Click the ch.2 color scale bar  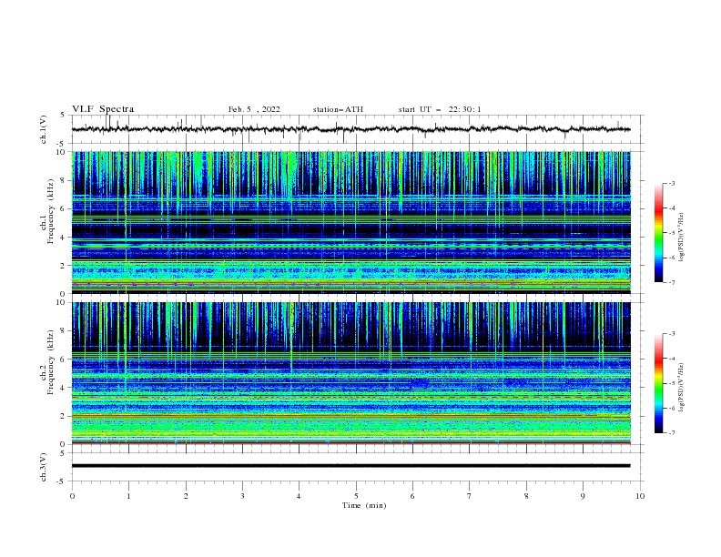659,383
